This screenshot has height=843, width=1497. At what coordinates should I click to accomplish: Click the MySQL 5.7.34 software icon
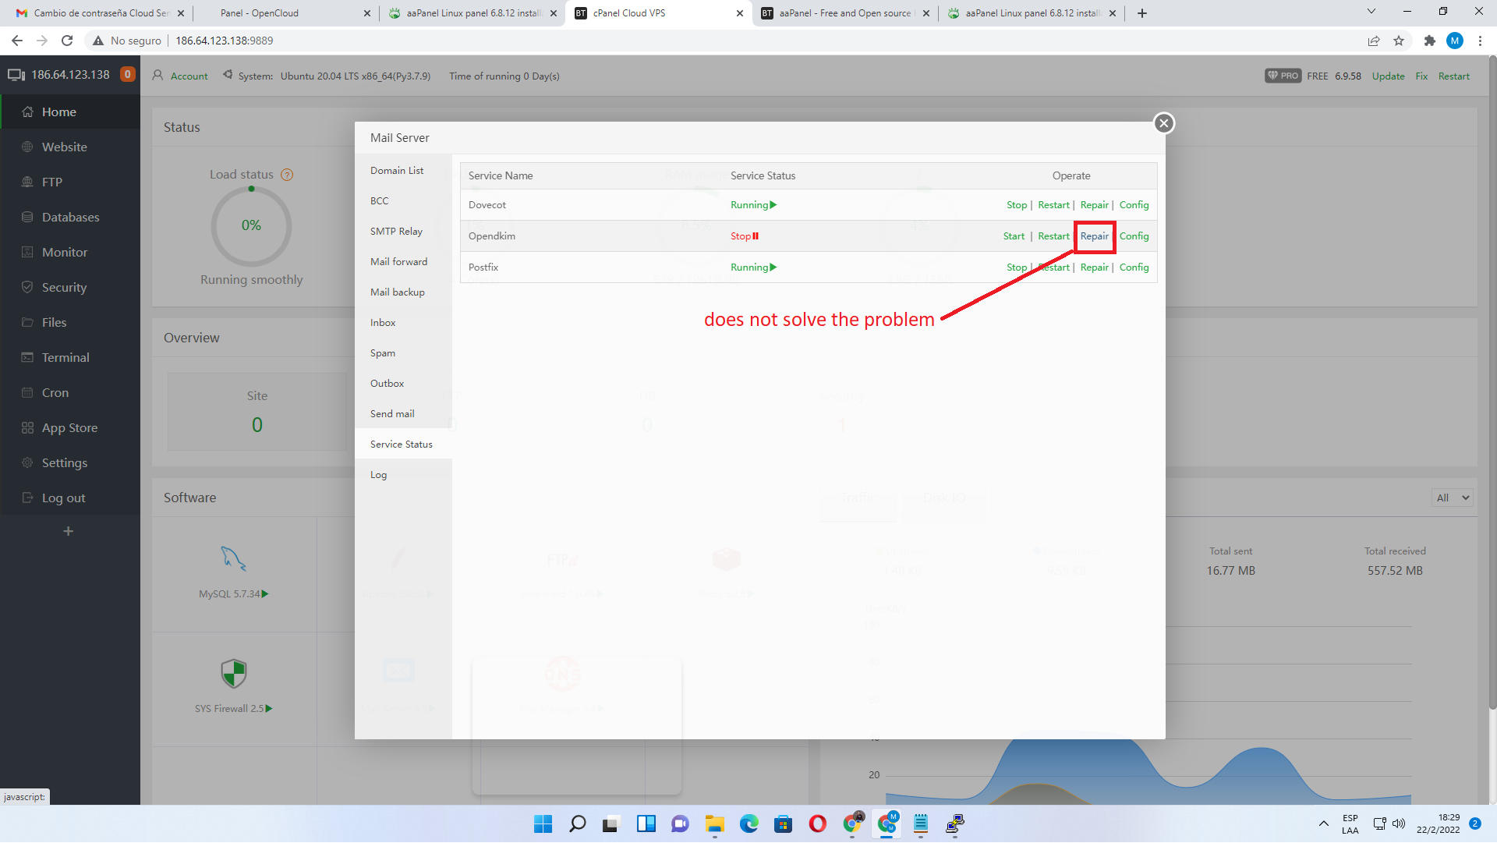[233, 559]
